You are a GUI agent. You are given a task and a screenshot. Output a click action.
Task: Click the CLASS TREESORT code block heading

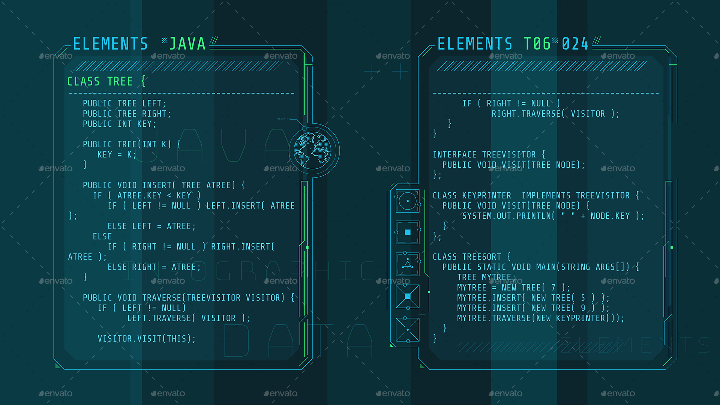point(471,256)
